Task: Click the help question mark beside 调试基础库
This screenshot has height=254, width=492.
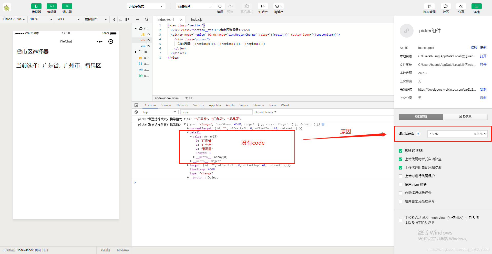Action: (x=418, y=134)
